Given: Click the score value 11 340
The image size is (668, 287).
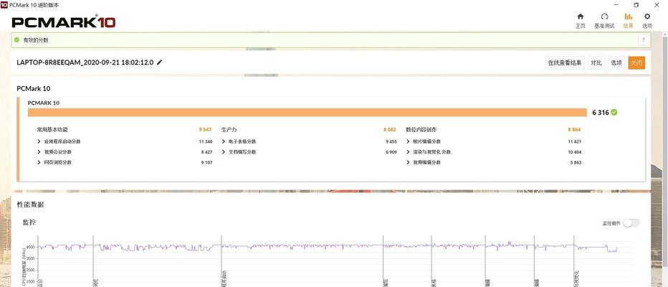Looking at the screenshot, I should 205,141.
